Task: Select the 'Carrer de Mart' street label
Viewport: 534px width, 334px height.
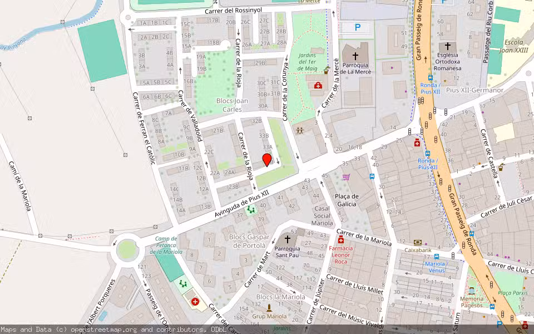Action: pyautogui.click(x=257, y=269)
